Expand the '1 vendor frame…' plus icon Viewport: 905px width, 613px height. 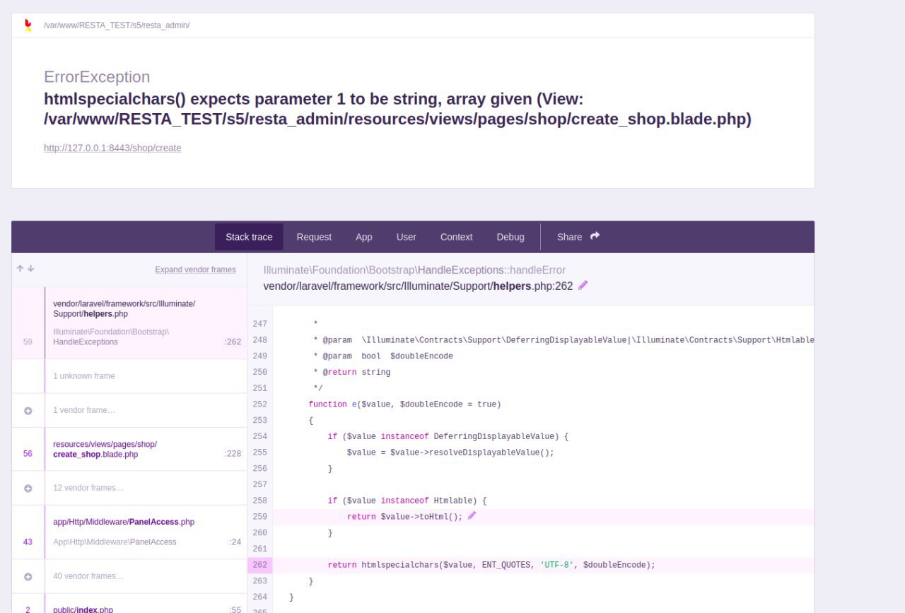tap(28, 411)
